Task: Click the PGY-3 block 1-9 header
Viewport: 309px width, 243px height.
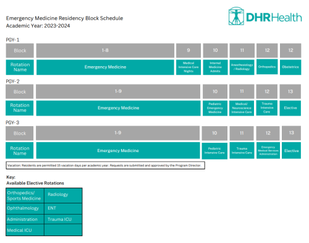Action: click(117, 133)
